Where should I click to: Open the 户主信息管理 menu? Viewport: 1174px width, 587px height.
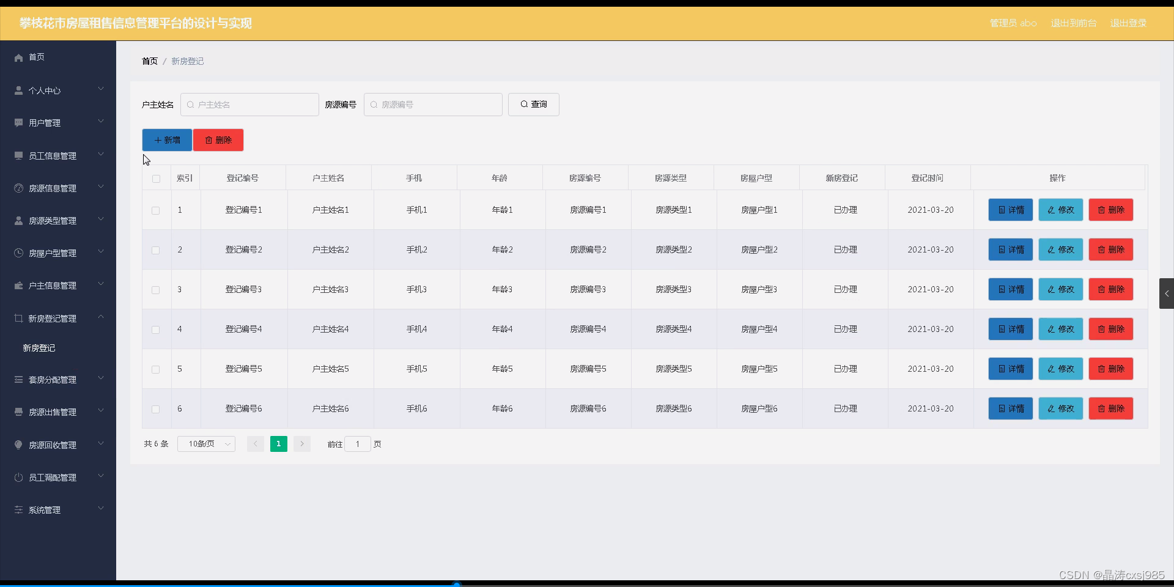point(58,286)
